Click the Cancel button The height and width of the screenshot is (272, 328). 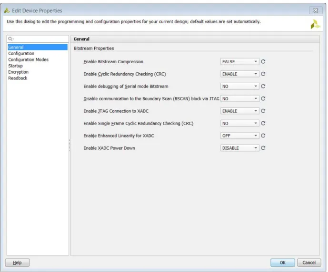[x=309, y=262]
